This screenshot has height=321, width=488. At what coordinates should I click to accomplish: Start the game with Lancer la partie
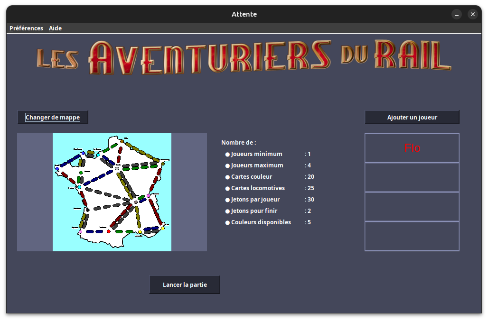tap(185, 284)
